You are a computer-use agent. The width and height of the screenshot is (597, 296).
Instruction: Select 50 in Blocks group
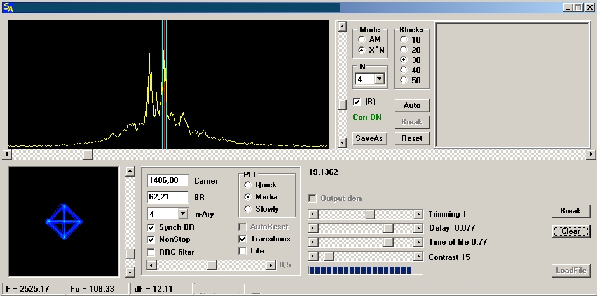[403, 81]
